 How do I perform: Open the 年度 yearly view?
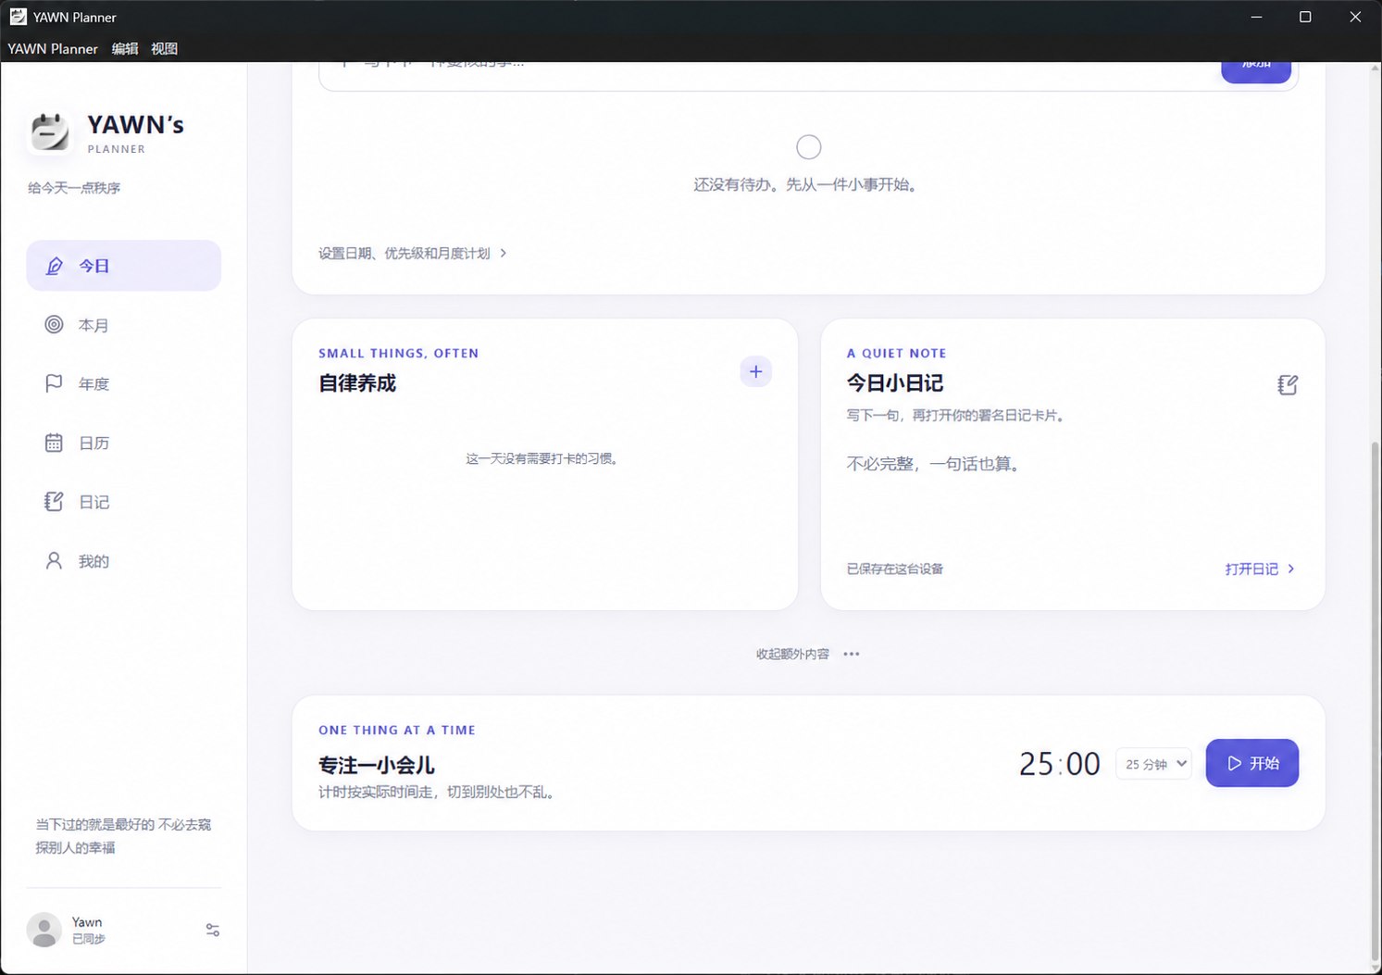pos(124,383)
